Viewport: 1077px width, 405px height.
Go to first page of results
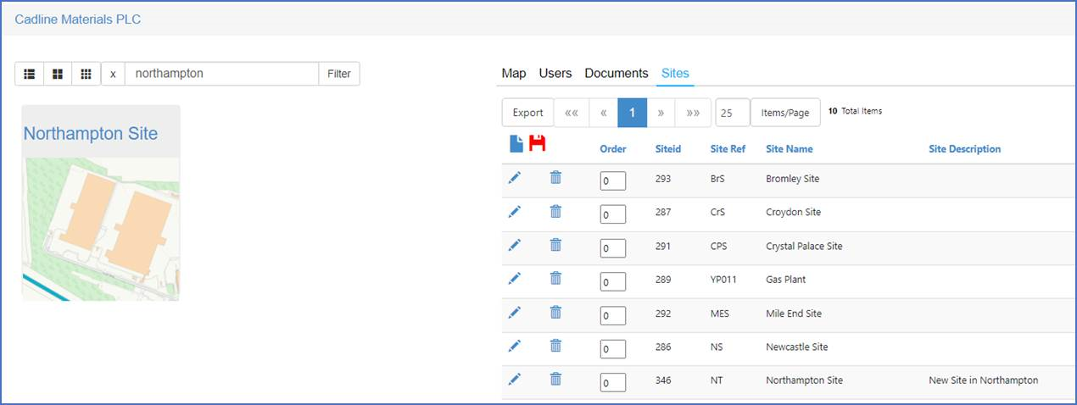571,113
